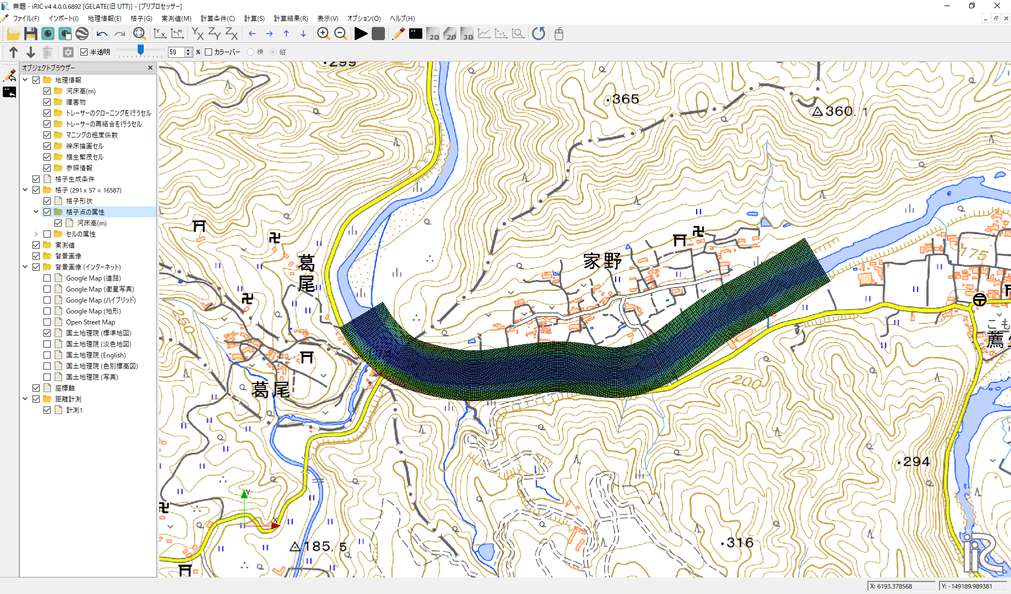Select 国土地理院 (写真) tree item
The image size is (1011, 594).
point(92,377)
